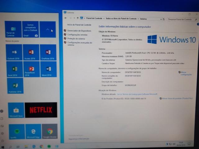Open the user account icon in Start menu
The height and width of the screenshot is (149, 199).
[x=2, y=111]
